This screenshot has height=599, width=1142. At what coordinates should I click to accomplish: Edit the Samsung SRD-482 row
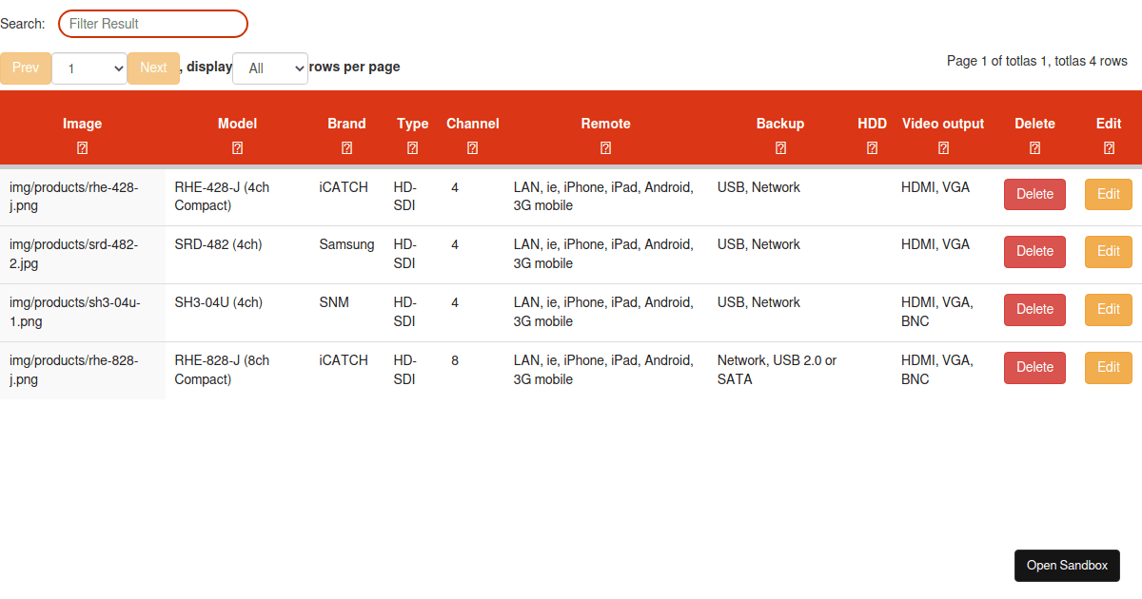tap(1109, 251)
